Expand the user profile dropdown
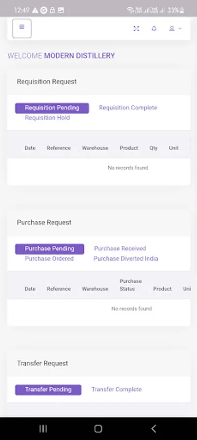This screenshot has height=440, width=197. click(x=175, y=29)
